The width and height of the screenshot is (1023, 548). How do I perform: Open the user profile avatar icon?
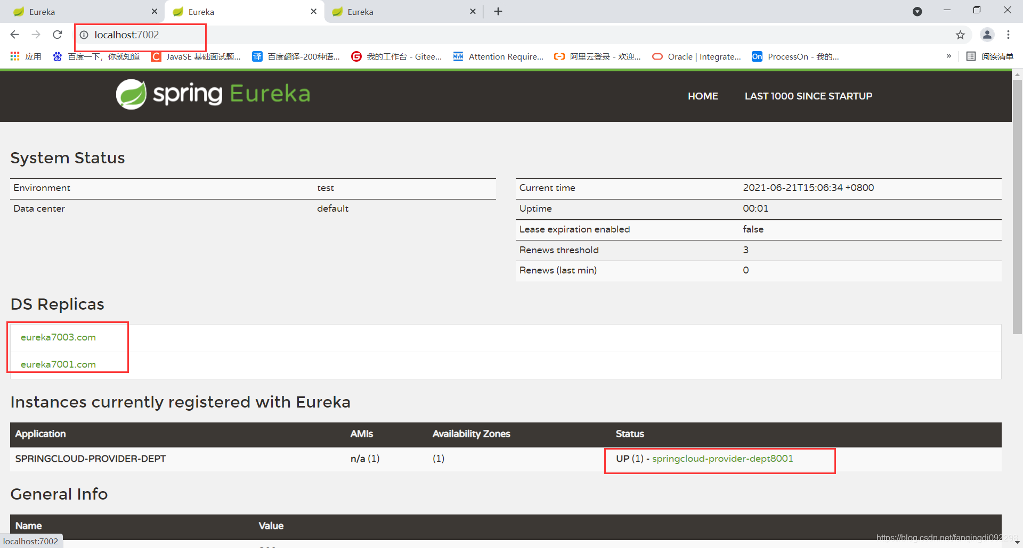tap(987, 35)
